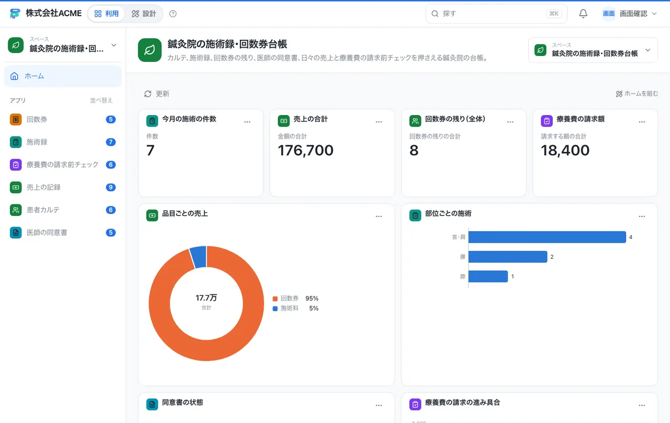Open options menu on 療養費の請求の進み具合 card

642,405
